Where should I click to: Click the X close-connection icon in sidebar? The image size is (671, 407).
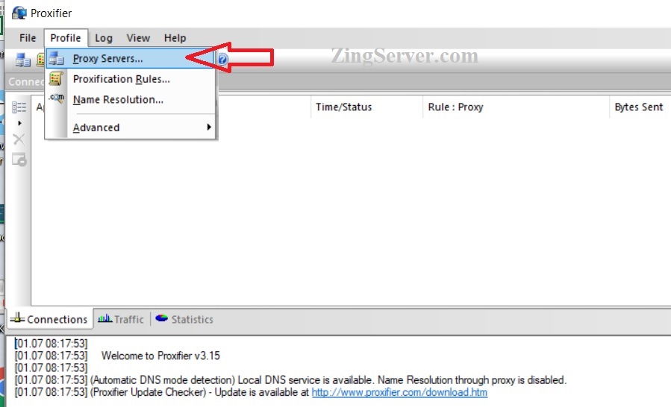coord(19,139)
